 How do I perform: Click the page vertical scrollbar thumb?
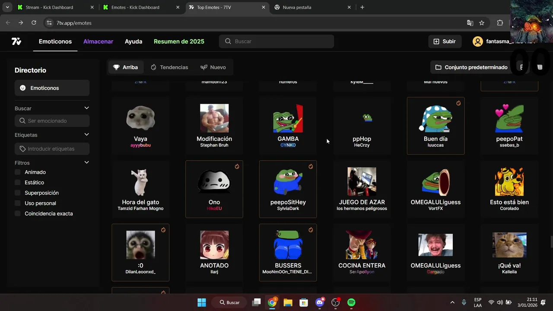pos(551,243)
